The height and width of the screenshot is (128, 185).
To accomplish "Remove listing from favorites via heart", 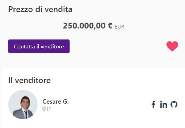I will click(172, 46).
